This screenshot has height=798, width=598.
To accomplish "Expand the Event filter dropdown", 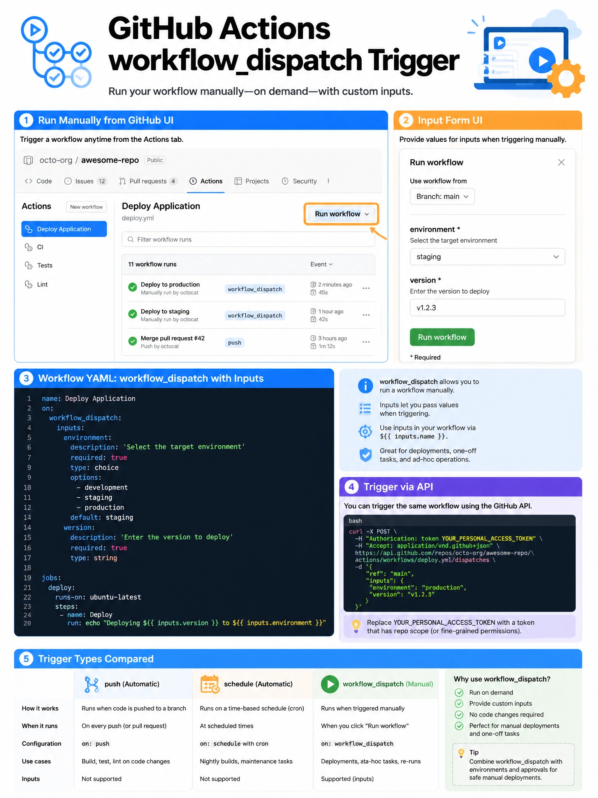I will pos(322,264).
